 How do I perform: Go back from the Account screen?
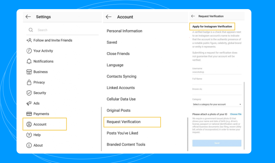109,17
